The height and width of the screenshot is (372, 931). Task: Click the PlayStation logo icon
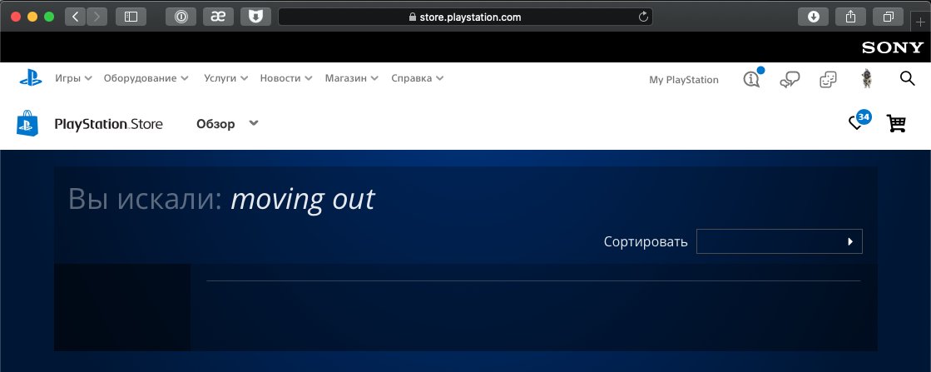pyautogui.click(x=31, y=78)
